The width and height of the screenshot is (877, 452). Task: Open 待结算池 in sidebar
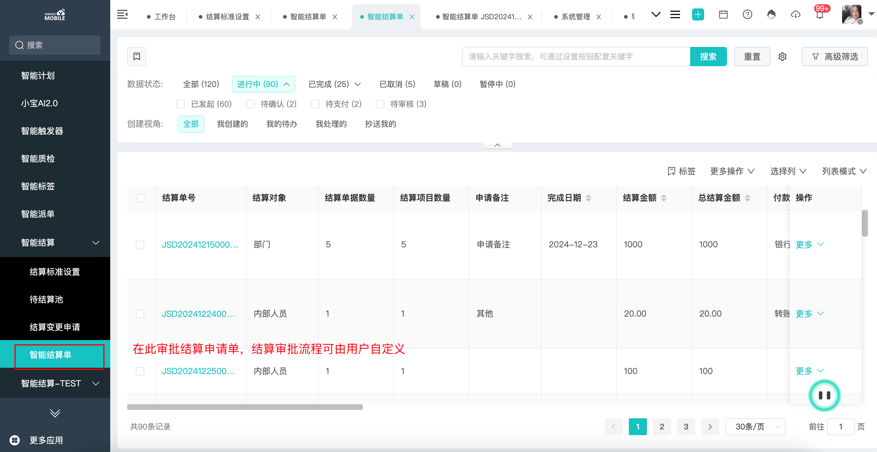55,299
